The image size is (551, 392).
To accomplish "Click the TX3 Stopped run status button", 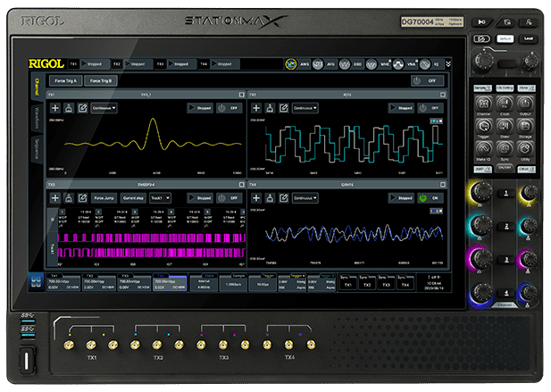I will click(x=202, y=197).
